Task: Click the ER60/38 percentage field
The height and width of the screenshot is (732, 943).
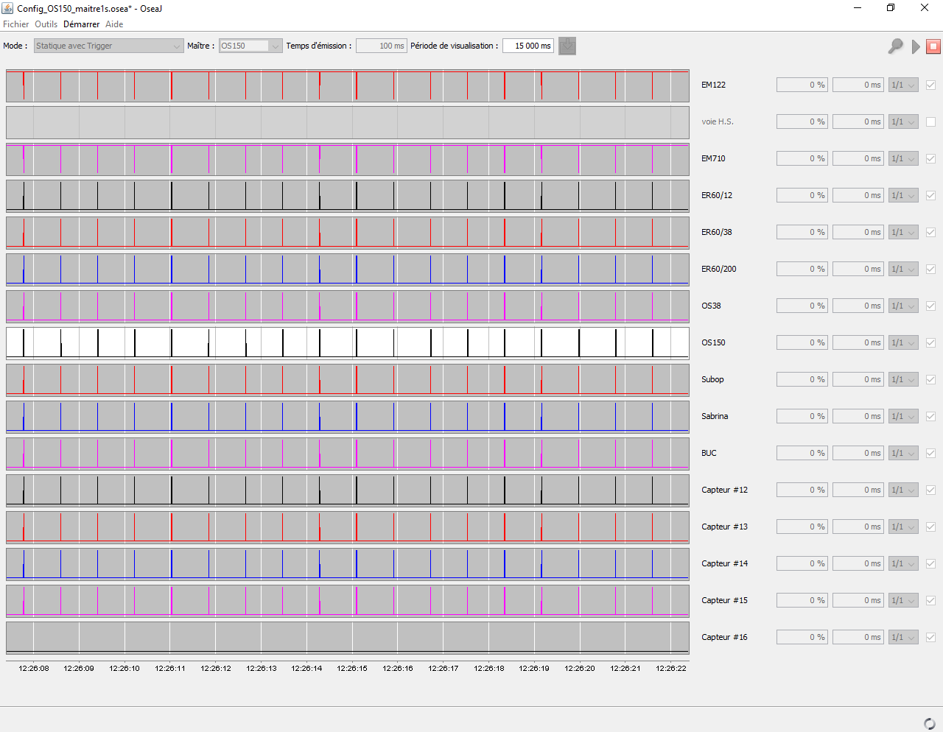Action: (x=802, y=232)
